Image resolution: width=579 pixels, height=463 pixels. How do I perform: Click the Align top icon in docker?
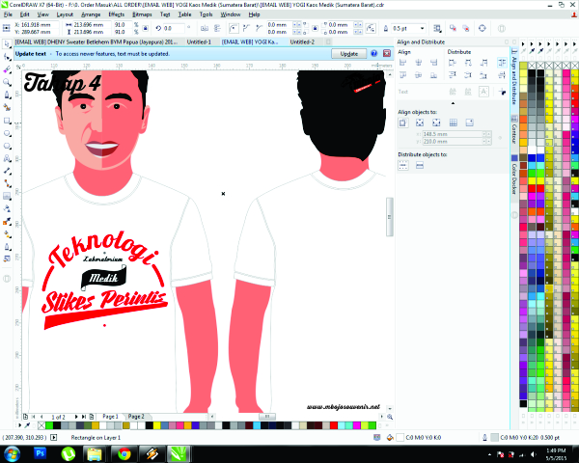tap(402, 75)
